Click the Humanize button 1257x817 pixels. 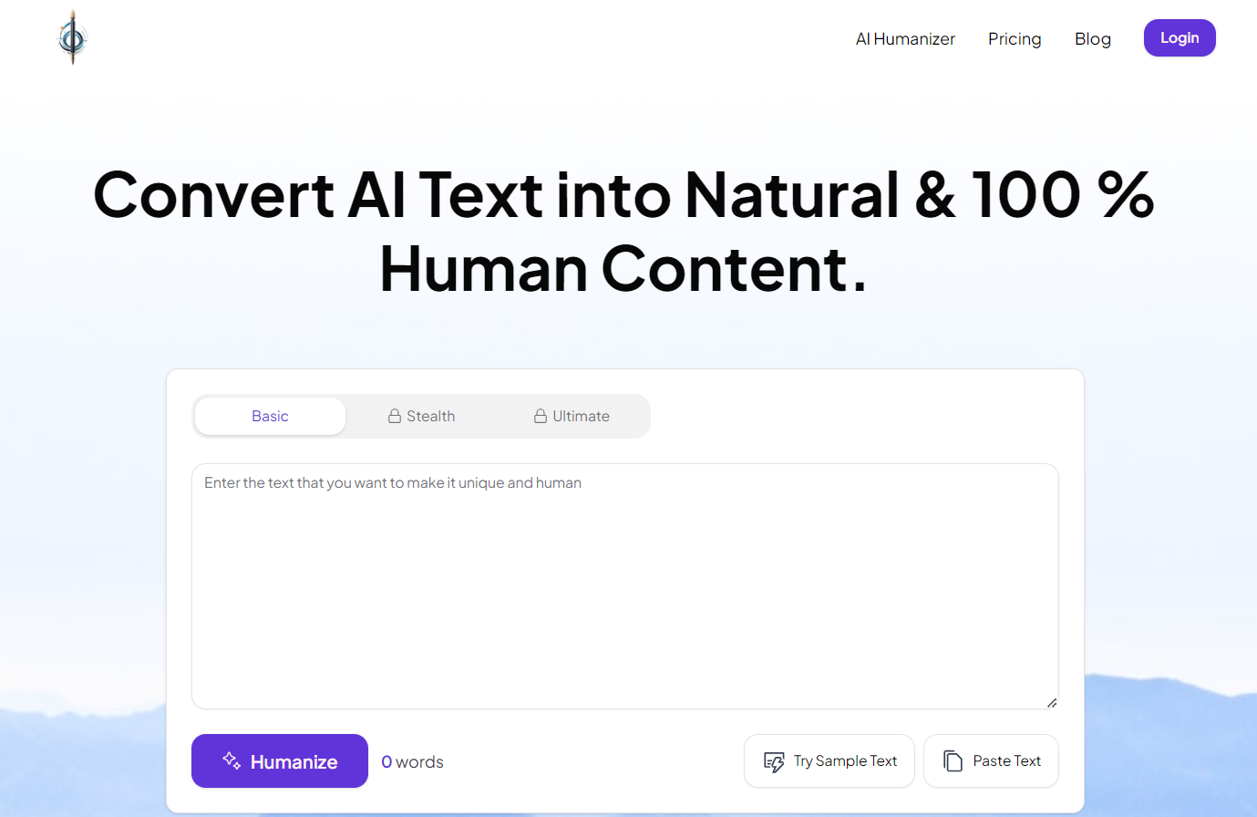[x=280, y=760]
